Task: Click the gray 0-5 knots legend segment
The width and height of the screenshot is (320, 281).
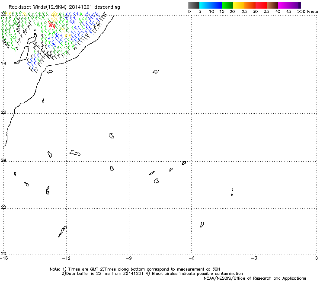Action: click(194, 5)
